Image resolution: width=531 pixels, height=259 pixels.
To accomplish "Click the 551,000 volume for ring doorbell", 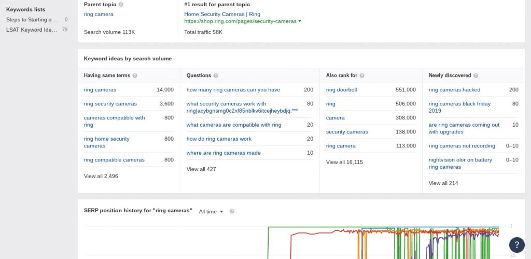I will 406,90.
